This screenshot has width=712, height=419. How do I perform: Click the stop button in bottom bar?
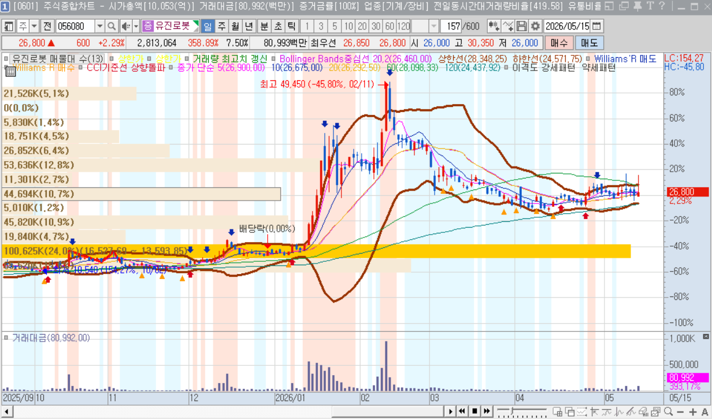pos(474,411)
